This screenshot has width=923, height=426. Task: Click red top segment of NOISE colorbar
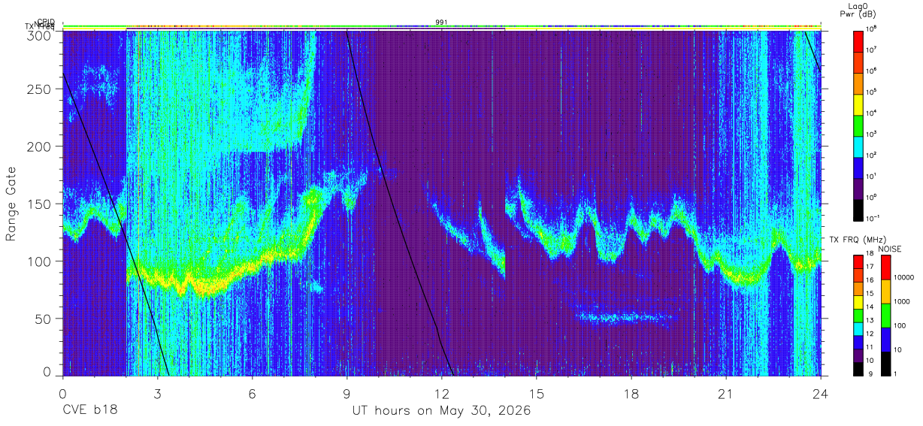tap(885, 267)
